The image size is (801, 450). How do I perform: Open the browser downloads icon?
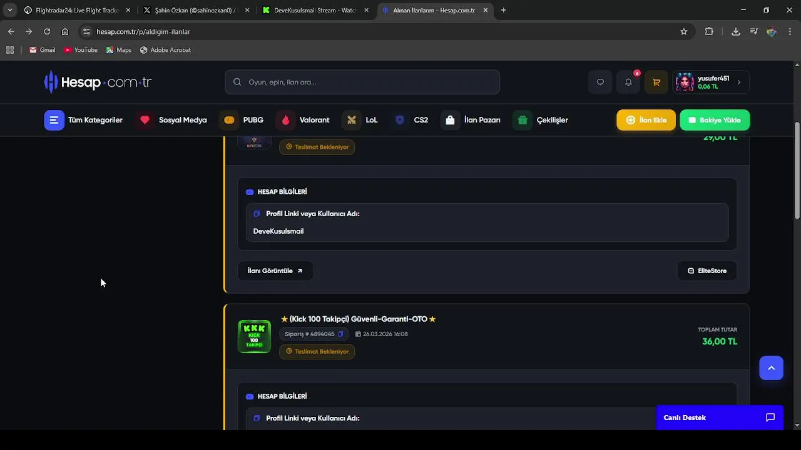coord(736,31)
